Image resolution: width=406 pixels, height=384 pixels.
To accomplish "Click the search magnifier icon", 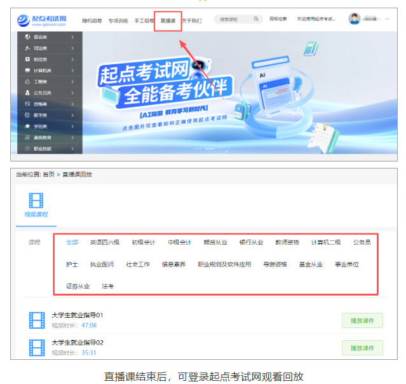I will [x=256, y=18].
